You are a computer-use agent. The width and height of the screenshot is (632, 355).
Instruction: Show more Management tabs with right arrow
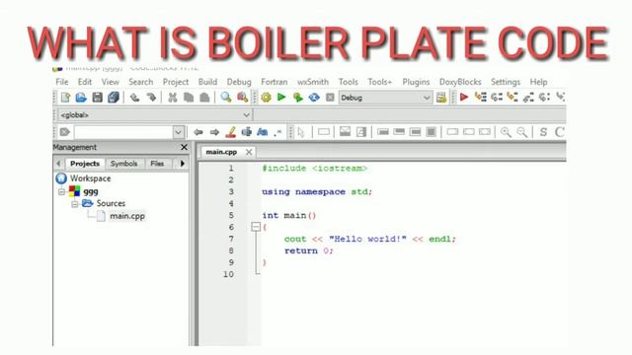(182, 164)
